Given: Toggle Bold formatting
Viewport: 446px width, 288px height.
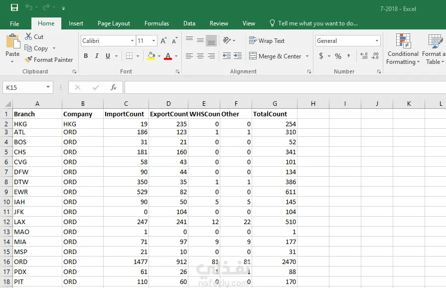Looking at the screenshot, I should [x=86, y=56].
